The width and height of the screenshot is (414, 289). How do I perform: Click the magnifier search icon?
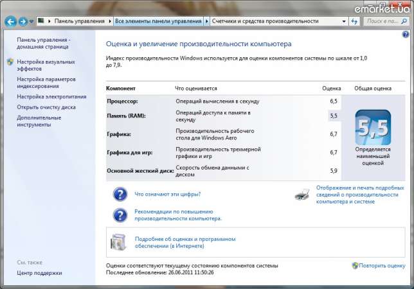tap(404, 21)
